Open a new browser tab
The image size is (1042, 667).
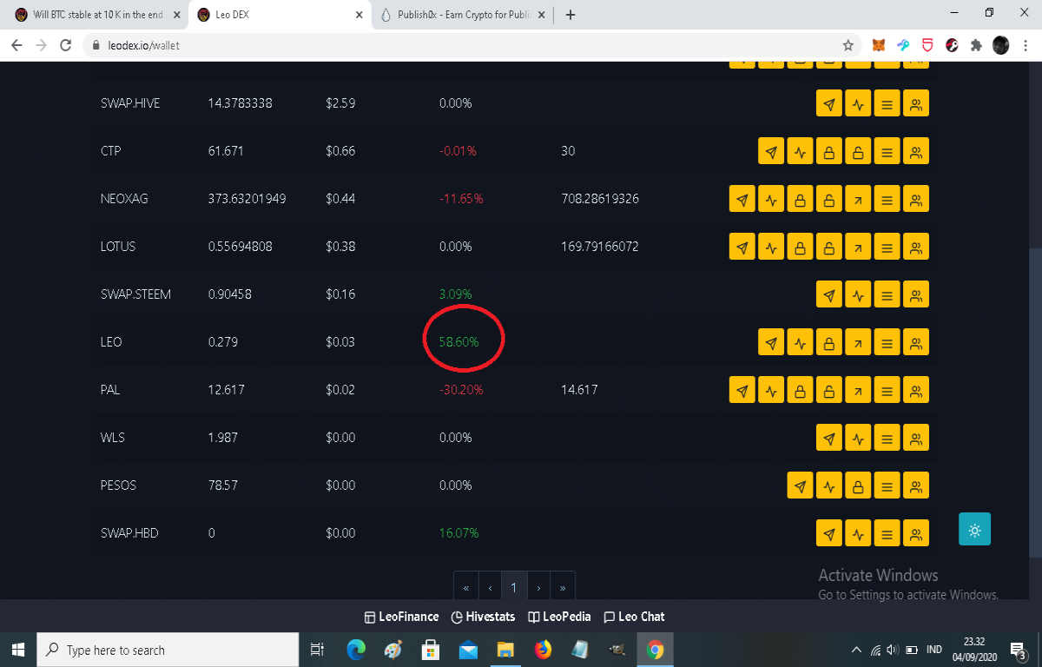point(570,15)
